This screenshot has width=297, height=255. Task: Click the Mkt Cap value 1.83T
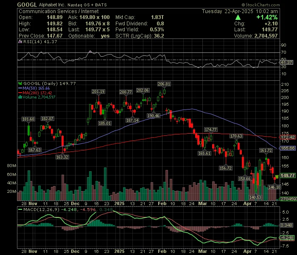157,17
